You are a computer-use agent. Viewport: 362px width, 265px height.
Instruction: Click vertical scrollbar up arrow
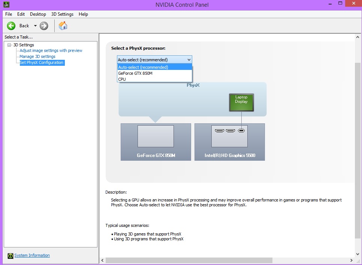(358, 37)
